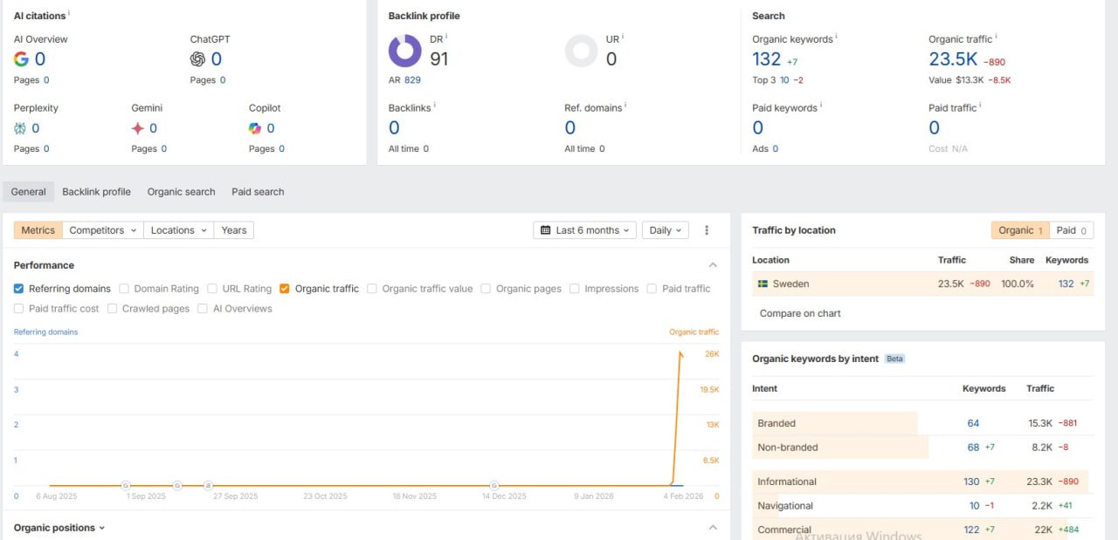Expand the Daily interval dropdown
Image resolution: width=1118 pixels, height=540 pixels.
[665, 230]
